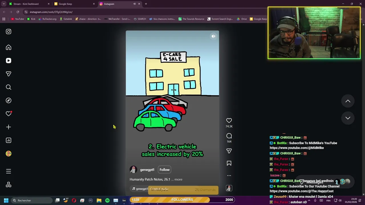Go to previous reel using up chevron
365x205 pixels.
coord(348,101)
